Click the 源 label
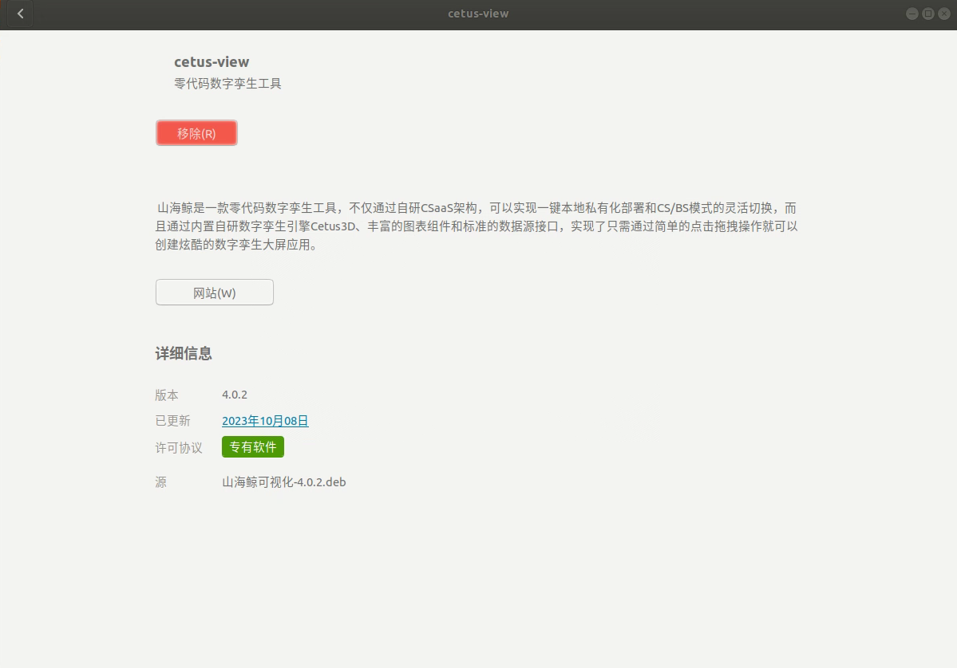Image resolution: width=957 pixels, height=668 pixels. click(x=161, y=482)
